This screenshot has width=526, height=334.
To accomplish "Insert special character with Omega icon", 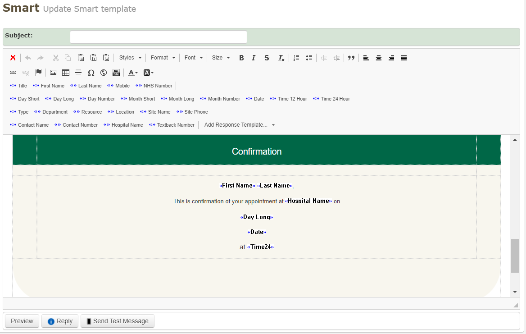I will pos(91,73).
